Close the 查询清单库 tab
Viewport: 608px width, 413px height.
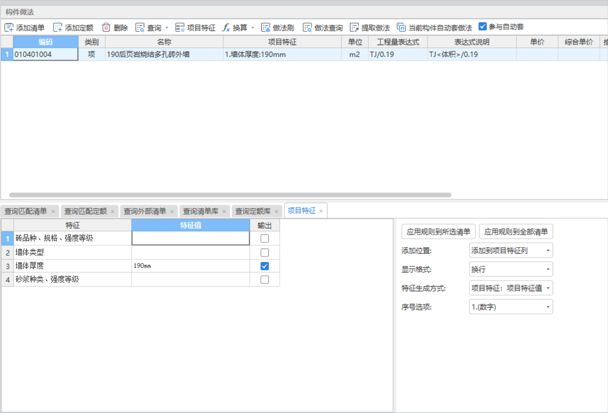224,212
